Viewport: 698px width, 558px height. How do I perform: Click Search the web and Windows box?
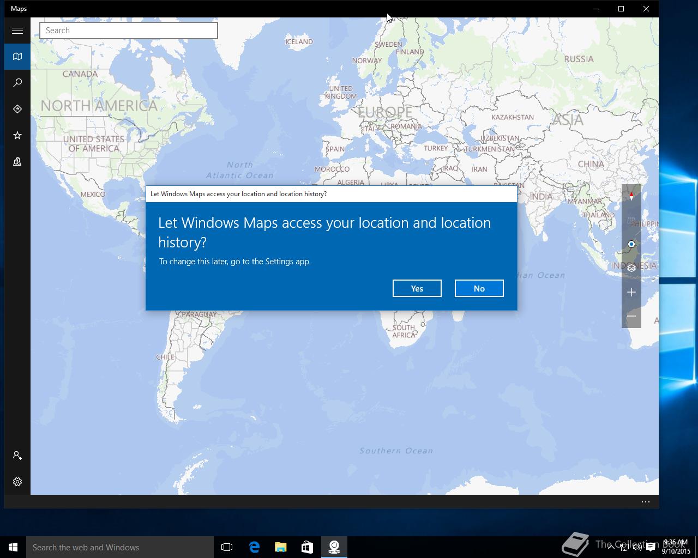tap(120, 547)
